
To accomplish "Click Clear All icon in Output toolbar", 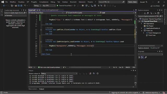I will coord(90,74).
